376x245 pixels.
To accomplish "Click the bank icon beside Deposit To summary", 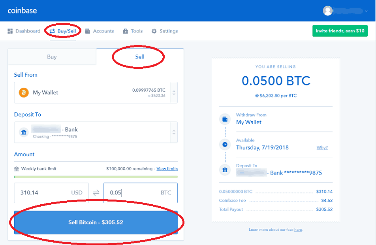I will click(x=225, y=170).
